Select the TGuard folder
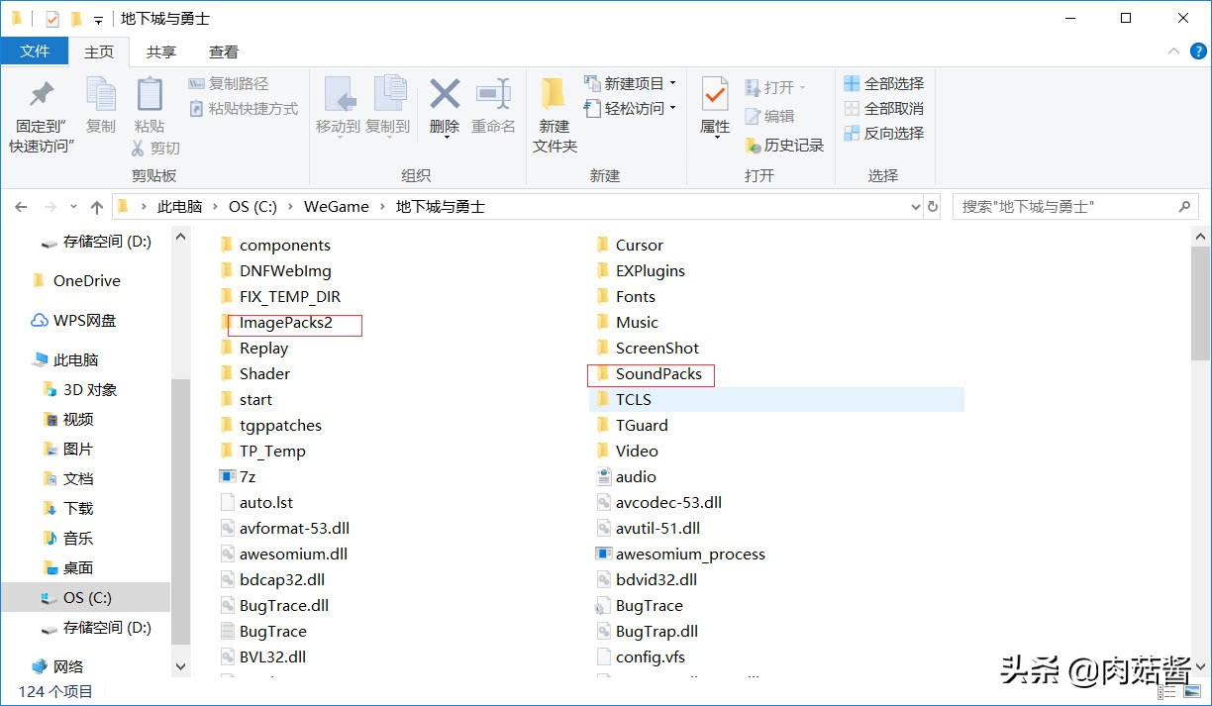 [x=631, y=425]
